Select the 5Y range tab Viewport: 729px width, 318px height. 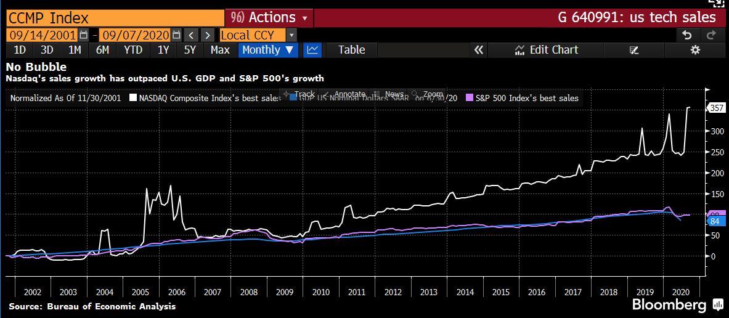[x=190, y=50]
